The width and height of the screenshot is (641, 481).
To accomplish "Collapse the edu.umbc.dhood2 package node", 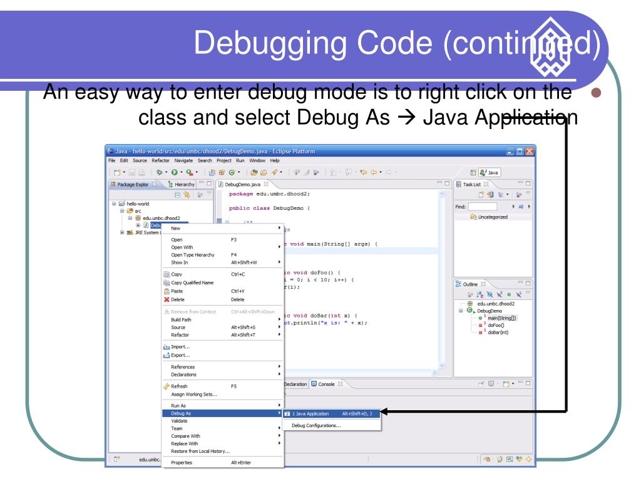I will click(x=130, y=218).
